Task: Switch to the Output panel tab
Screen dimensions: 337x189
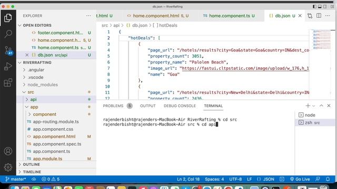Action: [147, 106]
